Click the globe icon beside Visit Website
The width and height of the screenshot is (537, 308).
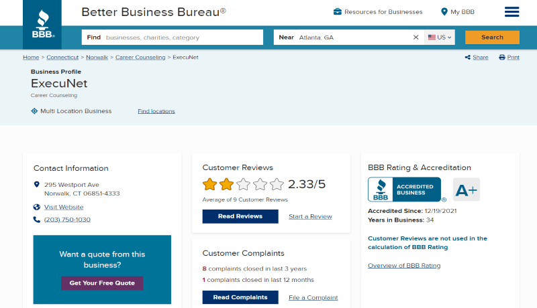(37, 207)
